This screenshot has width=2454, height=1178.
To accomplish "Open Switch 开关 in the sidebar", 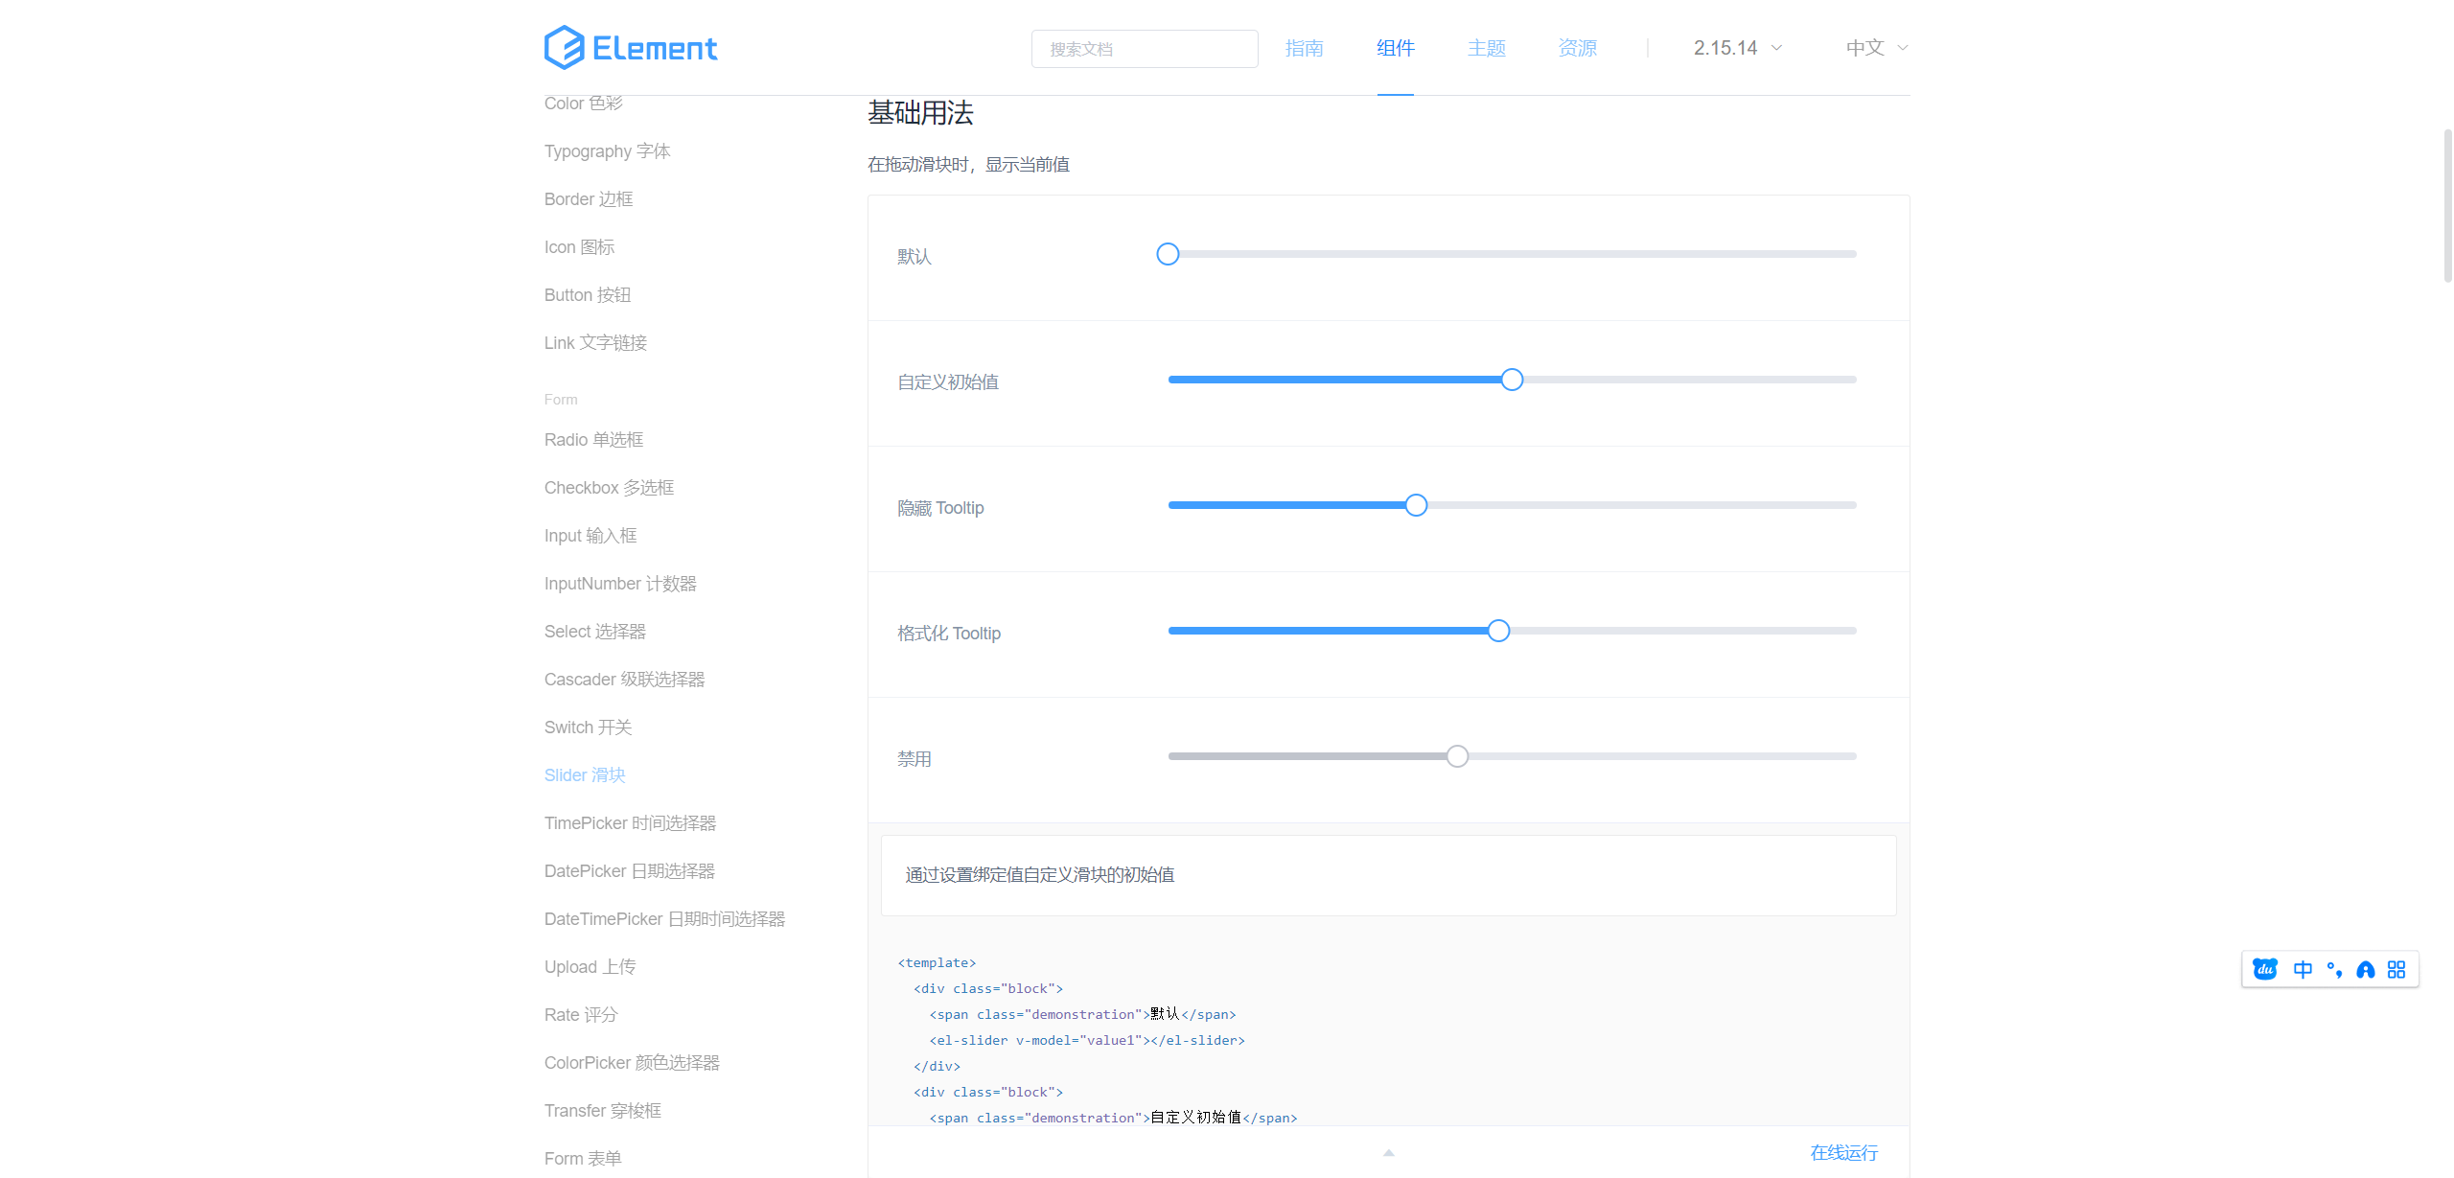I will [588, 727].
